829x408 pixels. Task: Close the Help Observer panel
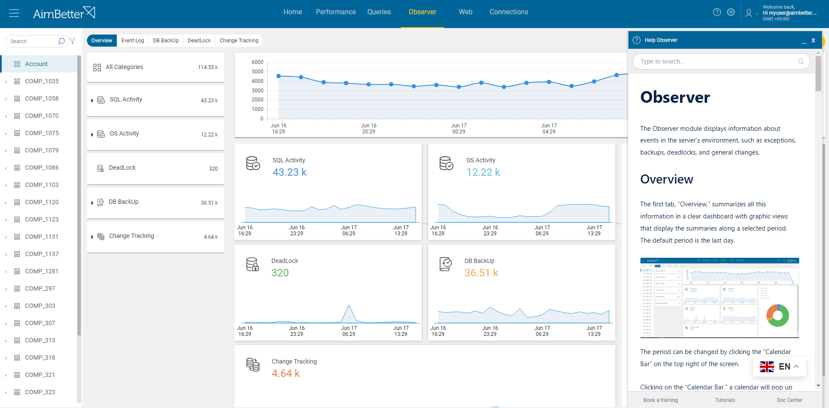(x=813, y=40)
